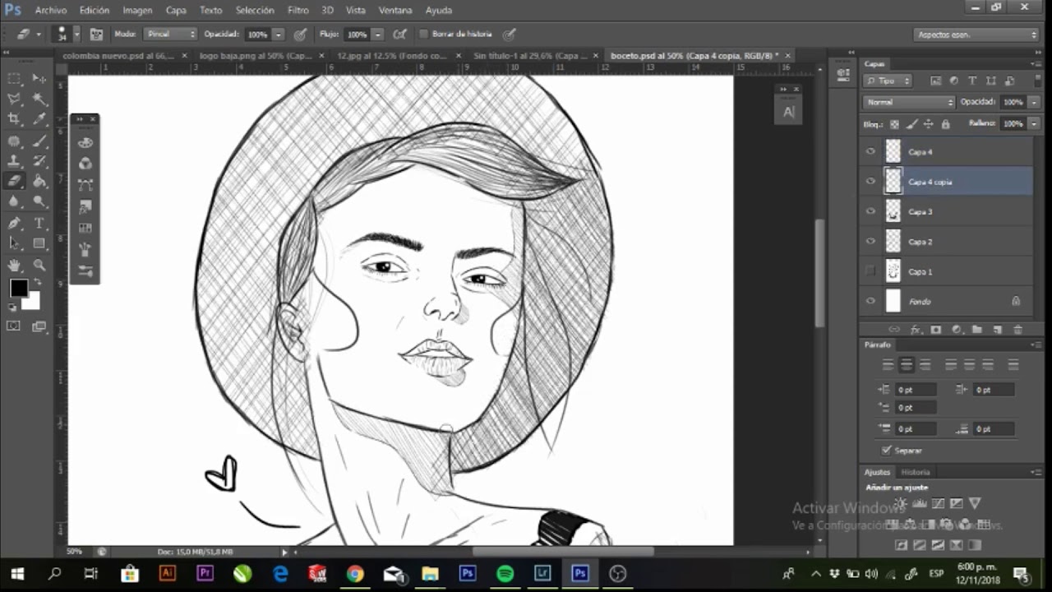Click the Añadir un ajuste link
The image size is (1052, 592).
[897, 487]
